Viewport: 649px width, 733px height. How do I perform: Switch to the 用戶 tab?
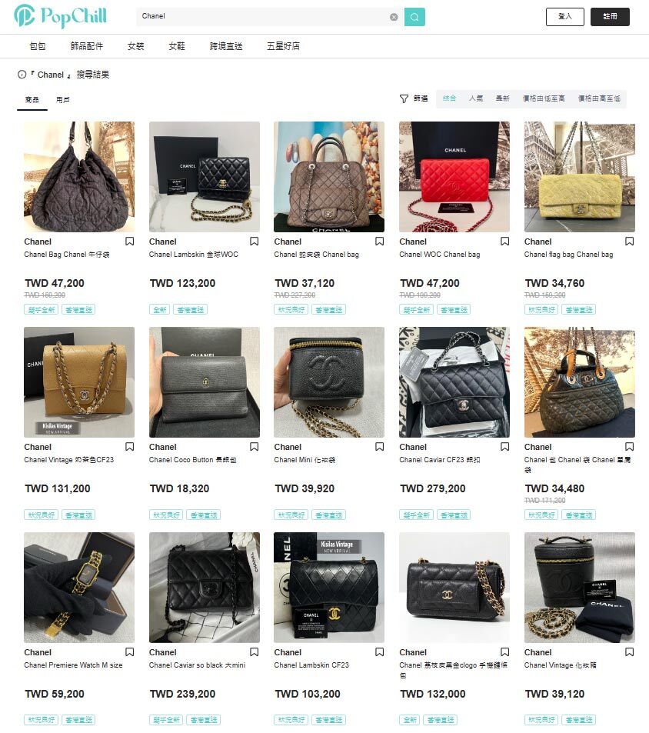pyautogui.click(x=62, y=99)
